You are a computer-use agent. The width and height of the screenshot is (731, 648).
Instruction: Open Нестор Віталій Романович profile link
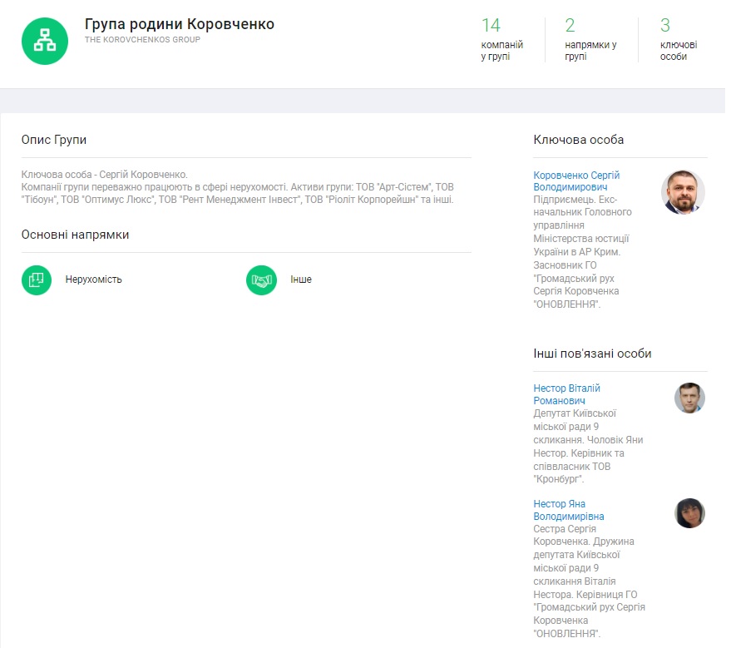pyautogui.click(x=566, y=394)
